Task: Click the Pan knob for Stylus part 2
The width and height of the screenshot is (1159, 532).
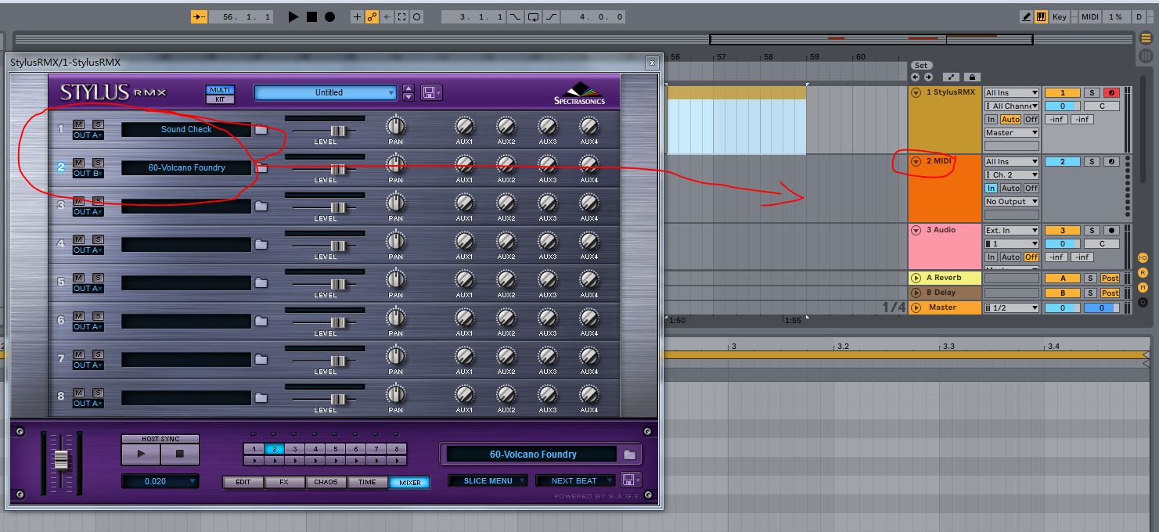Action: (x=396, y=164)
